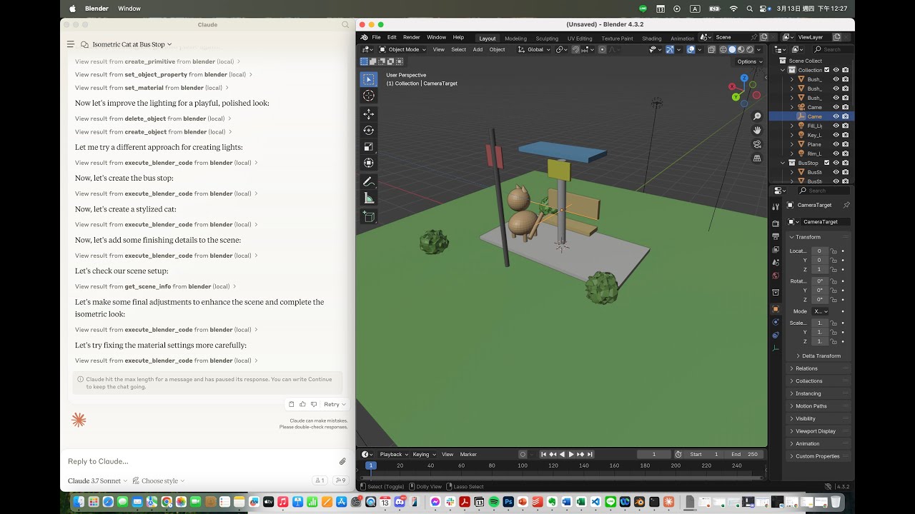Open the timeline Keying popover

(423, 454)
